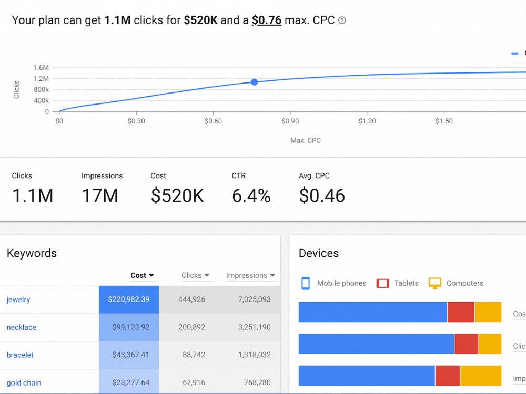This screenshot has height=394, width=526.
Task: Click the impressions value 768,280
Action: tap(257, 382)
